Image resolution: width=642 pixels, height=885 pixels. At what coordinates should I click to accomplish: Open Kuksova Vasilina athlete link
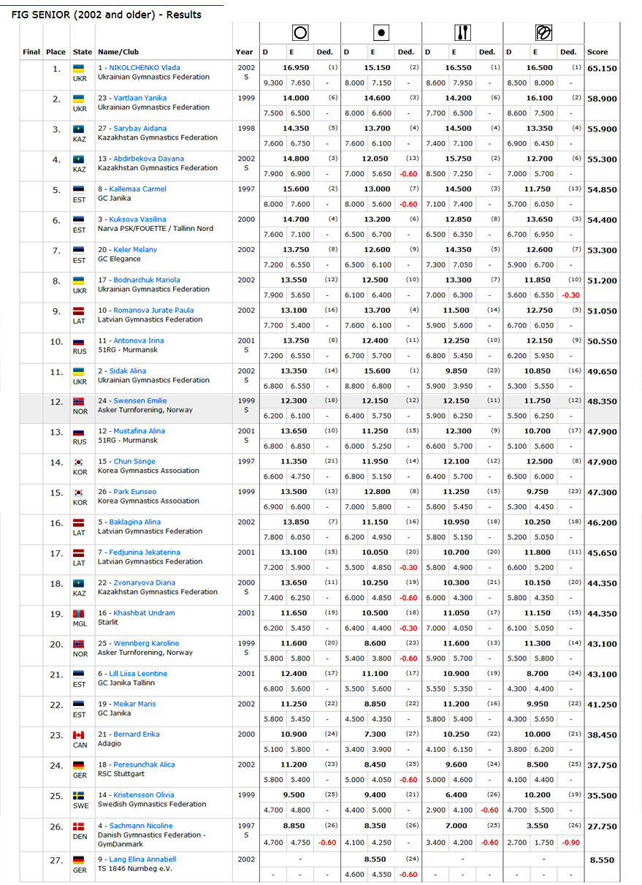coord(140,219)
